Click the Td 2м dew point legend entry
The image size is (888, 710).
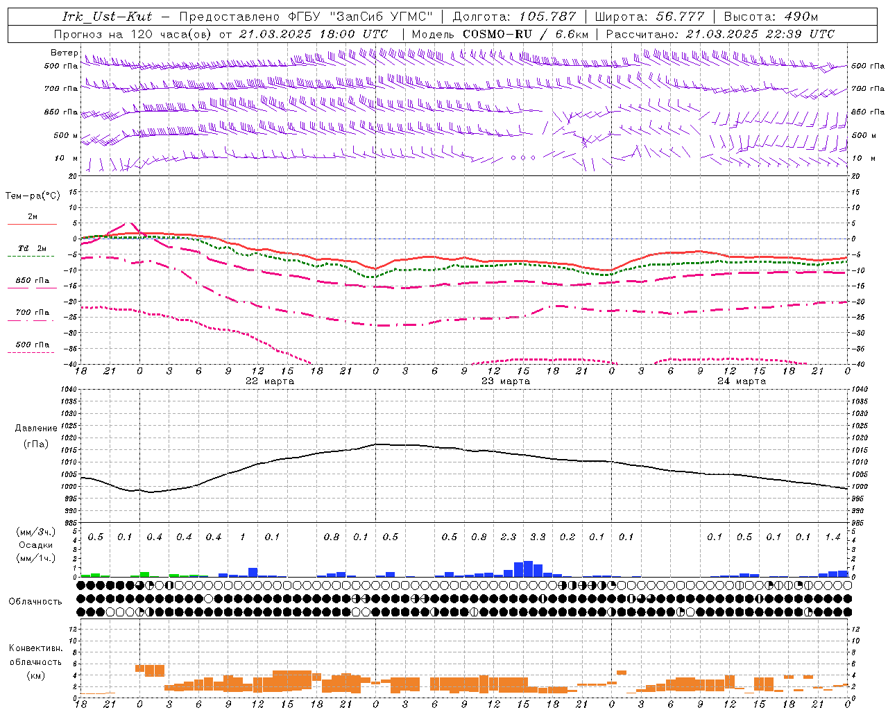33,248
